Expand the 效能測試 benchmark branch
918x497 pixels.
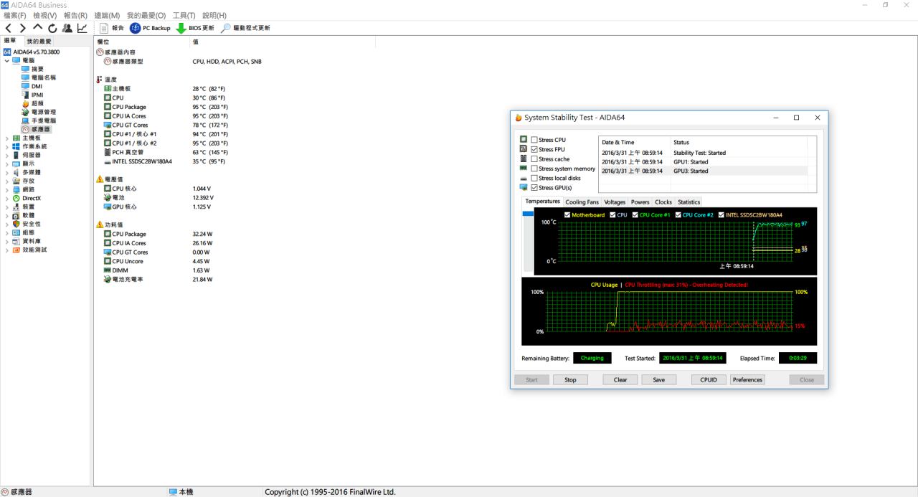pyautogui.click(x=7, y=250)
